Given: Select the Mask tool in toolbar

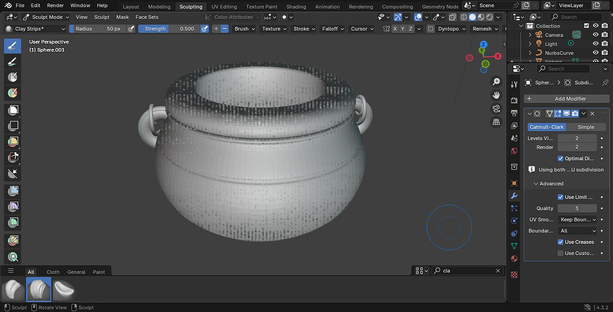Looking at the screenshot, I should coord(13,77).
